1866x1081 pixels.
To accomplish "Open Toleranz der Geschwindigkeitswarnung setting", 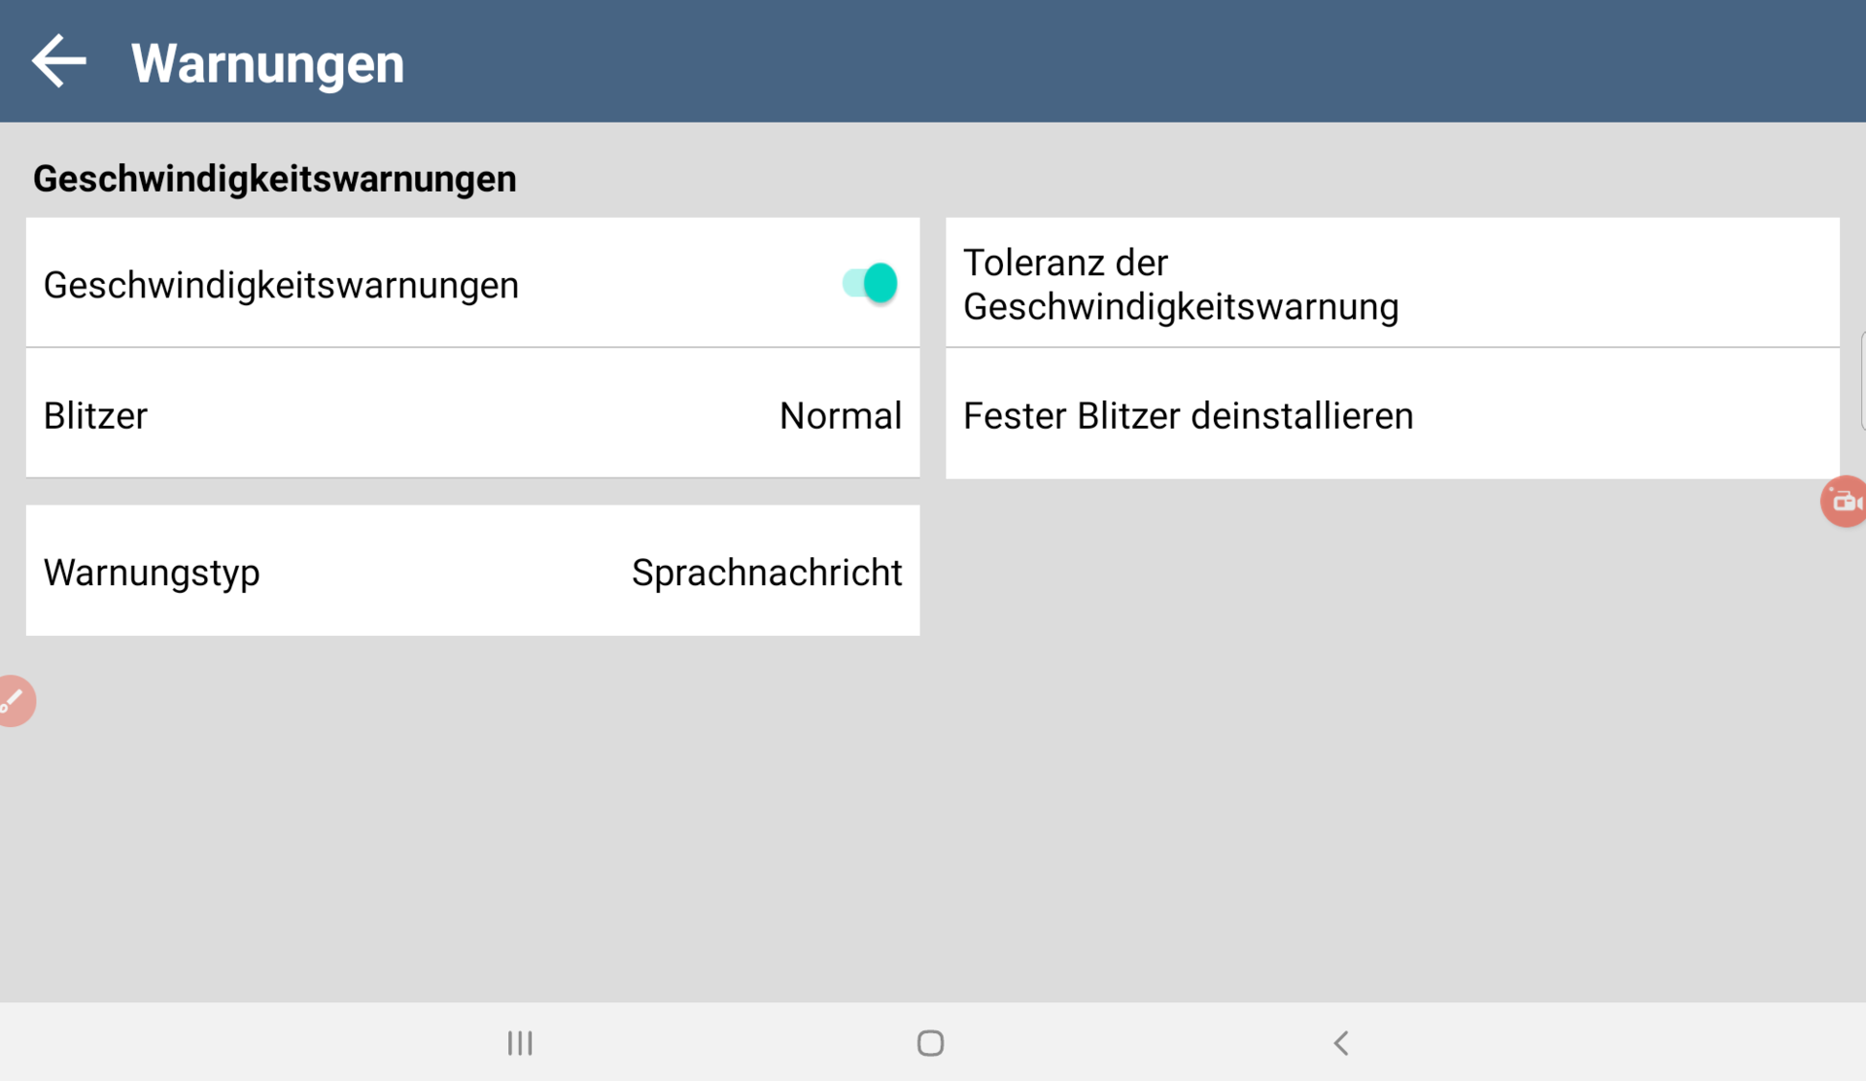I will (1391, 284).
